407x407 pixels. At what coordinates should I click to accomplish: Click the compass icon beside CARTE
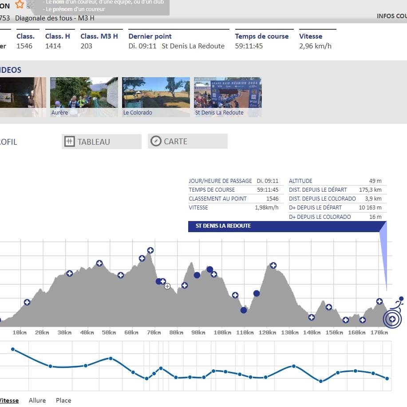coord(156,141)
